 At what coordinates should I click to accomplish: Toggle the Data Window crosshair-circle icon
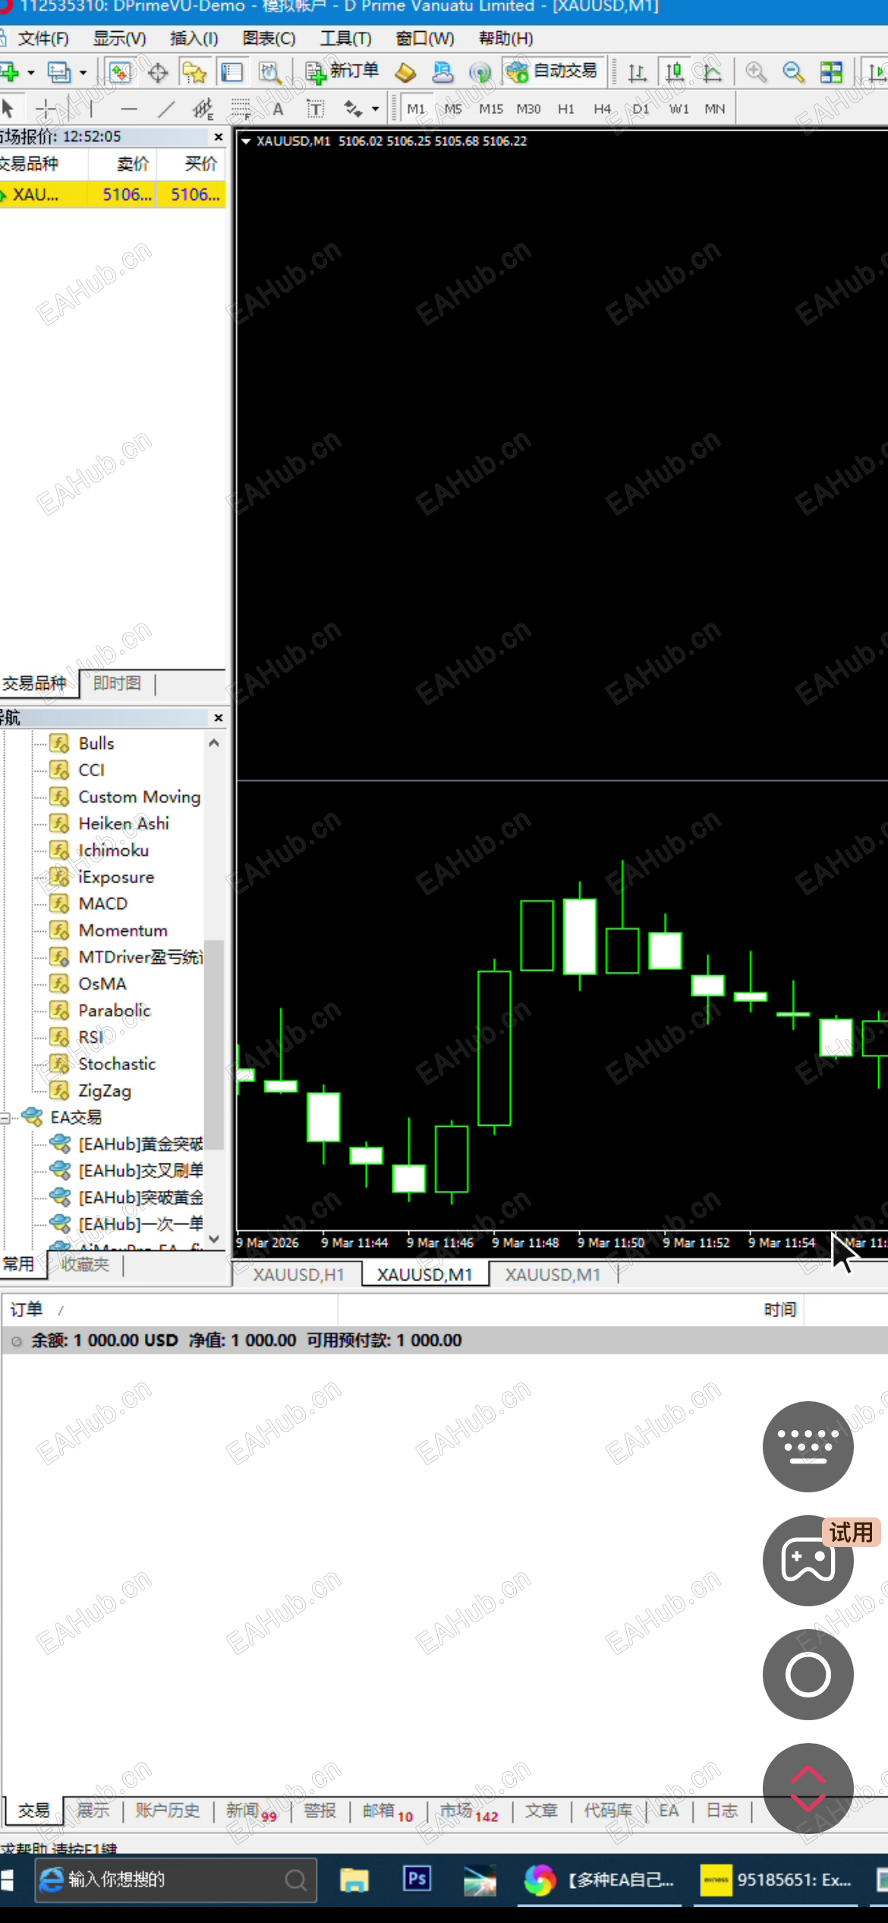coord(158,73)
